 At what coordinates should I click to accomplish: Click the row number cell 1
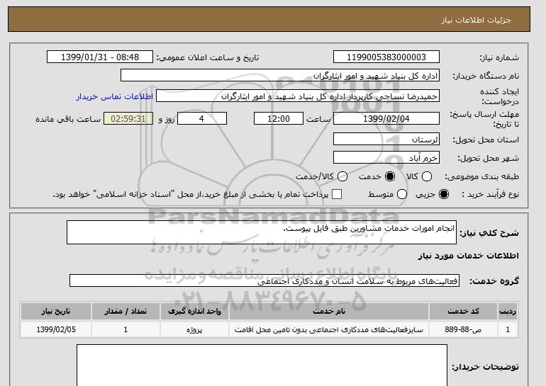tap(508, 329)
